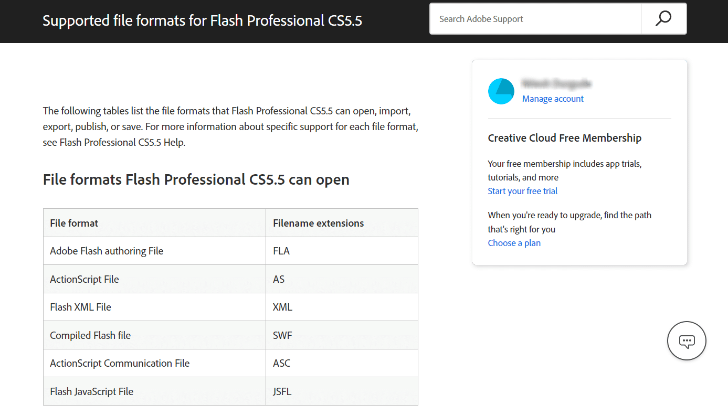
Task: Select the XML extension cell
Action: coord(342,307)
